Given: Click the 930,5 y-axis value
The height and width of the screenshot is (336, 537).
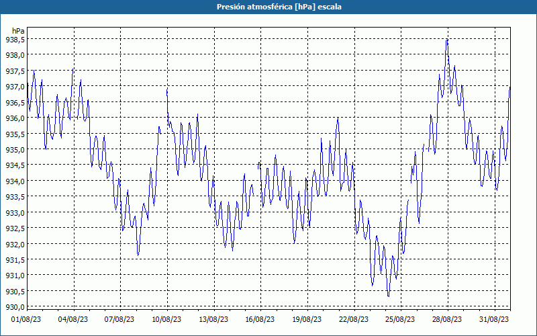Looking at the screenshot, I should click(15, 292).
